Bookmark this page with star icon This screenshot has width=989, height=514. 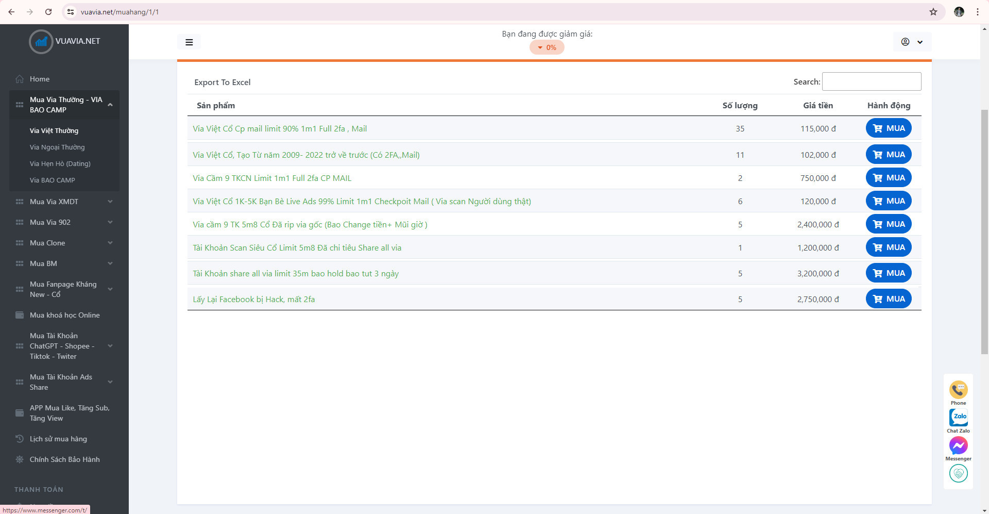[933, 12]
